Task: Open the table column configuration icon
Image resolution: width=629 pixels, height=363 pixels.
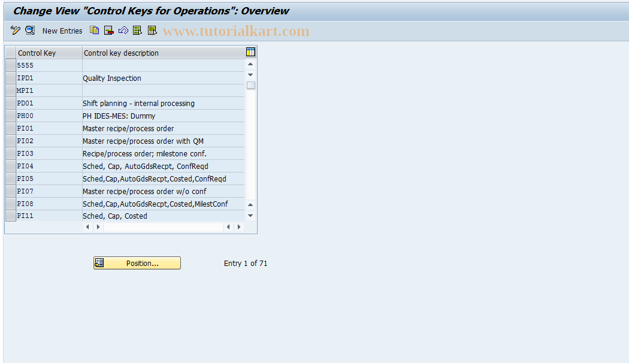Action: pyautogui.click(x=250, y=52)
